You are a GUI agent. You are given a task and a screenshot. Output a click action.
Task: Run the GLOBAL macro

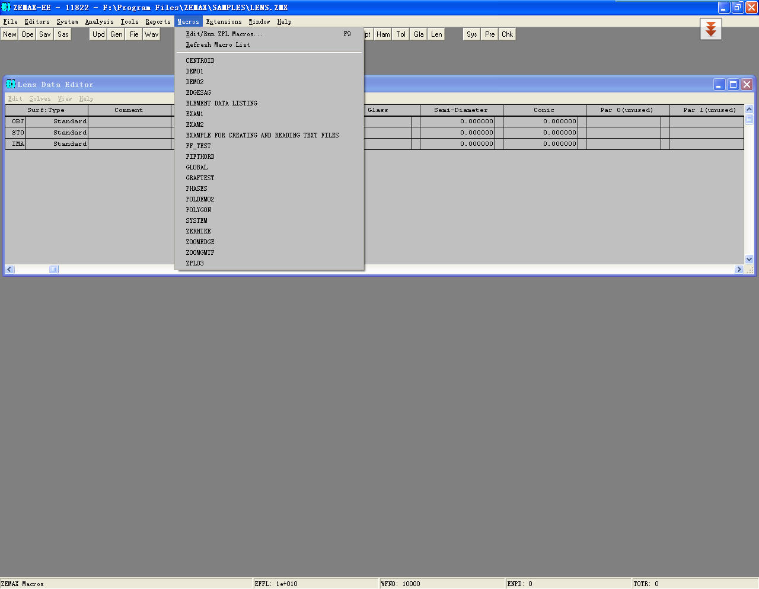tap(269, 167)
